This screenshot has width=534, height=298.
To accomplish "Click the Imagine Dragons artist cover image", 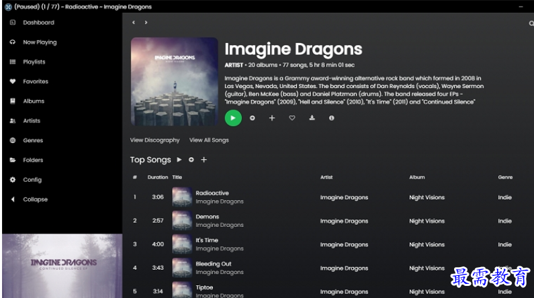I will 175,82.
